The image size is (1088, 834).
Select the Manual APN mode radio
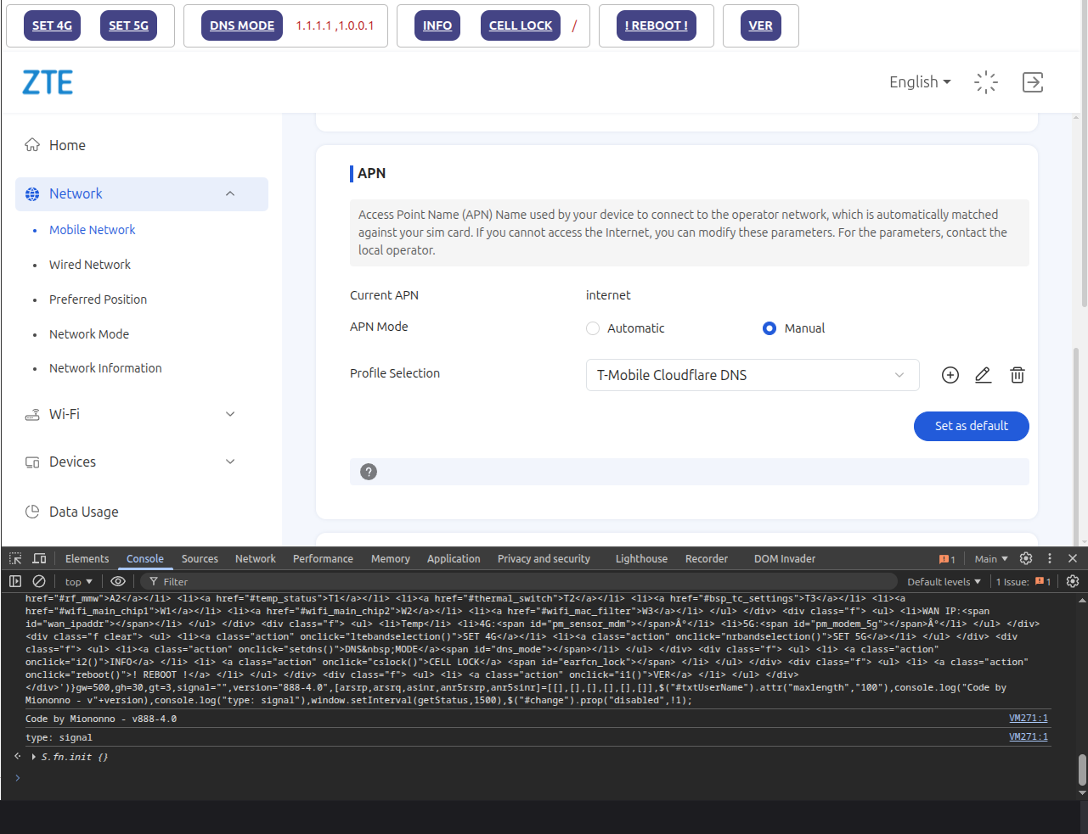(769, 328)
